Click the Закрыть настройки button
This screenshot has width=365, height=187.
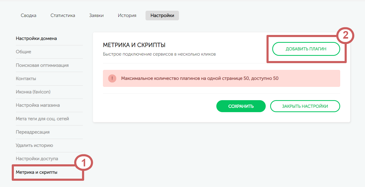[x=305, y=106]
